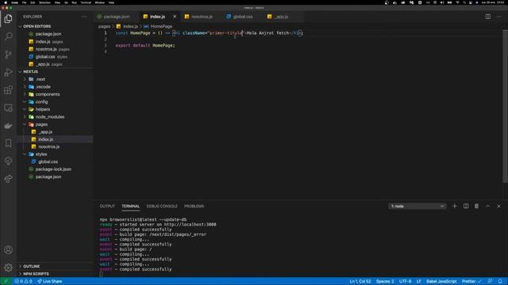The image size is (508, 285).
Task: Click the editor vertical scrollbar
Action: 505,106
